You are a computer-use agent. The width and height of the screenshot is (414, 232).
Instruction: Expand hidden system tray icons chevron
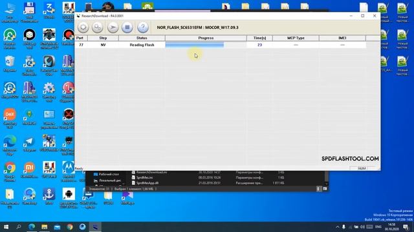coord(338,227)
